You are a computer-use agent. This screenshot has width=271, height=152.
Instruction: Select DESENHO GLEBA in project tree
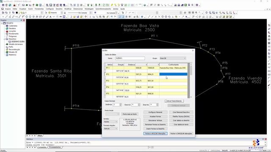(18, 42)
